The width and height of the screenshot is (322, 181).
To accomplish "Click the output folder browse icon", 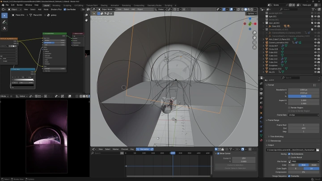I will pyautogui.click(x=318, y=150).
